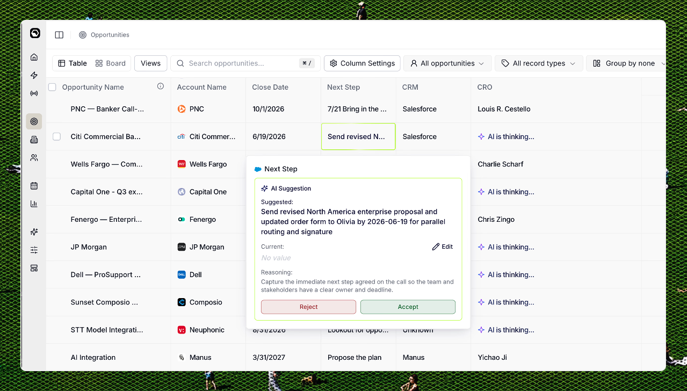The height and width of the screenshot is (391, 687).
Task: Open the bar chart analytics sidebar icon
Action: tap(34, 204)
